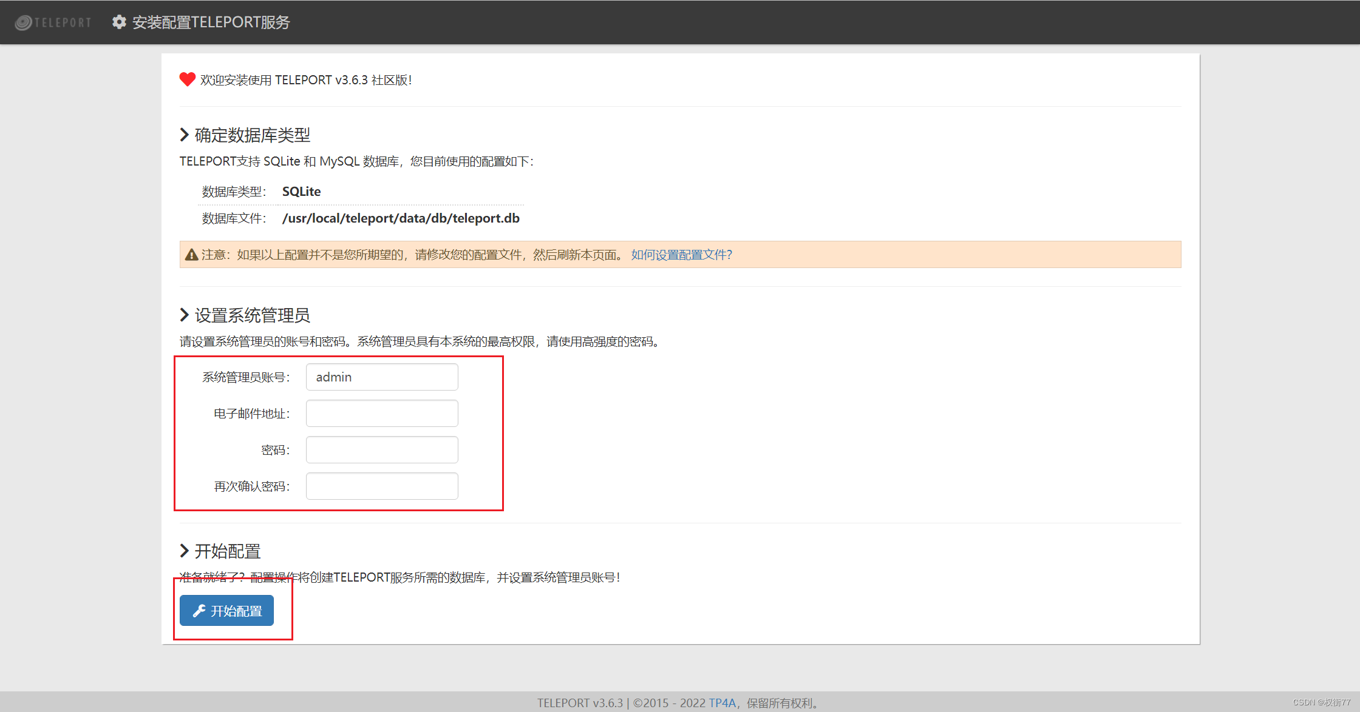Click the 电子邮件地址 label
Image resolution: width=1360 pixels, height=712 pixels.
tap(252, 414)
